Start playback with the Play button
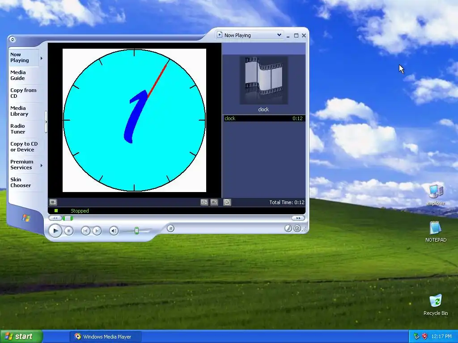 (55, 231)
